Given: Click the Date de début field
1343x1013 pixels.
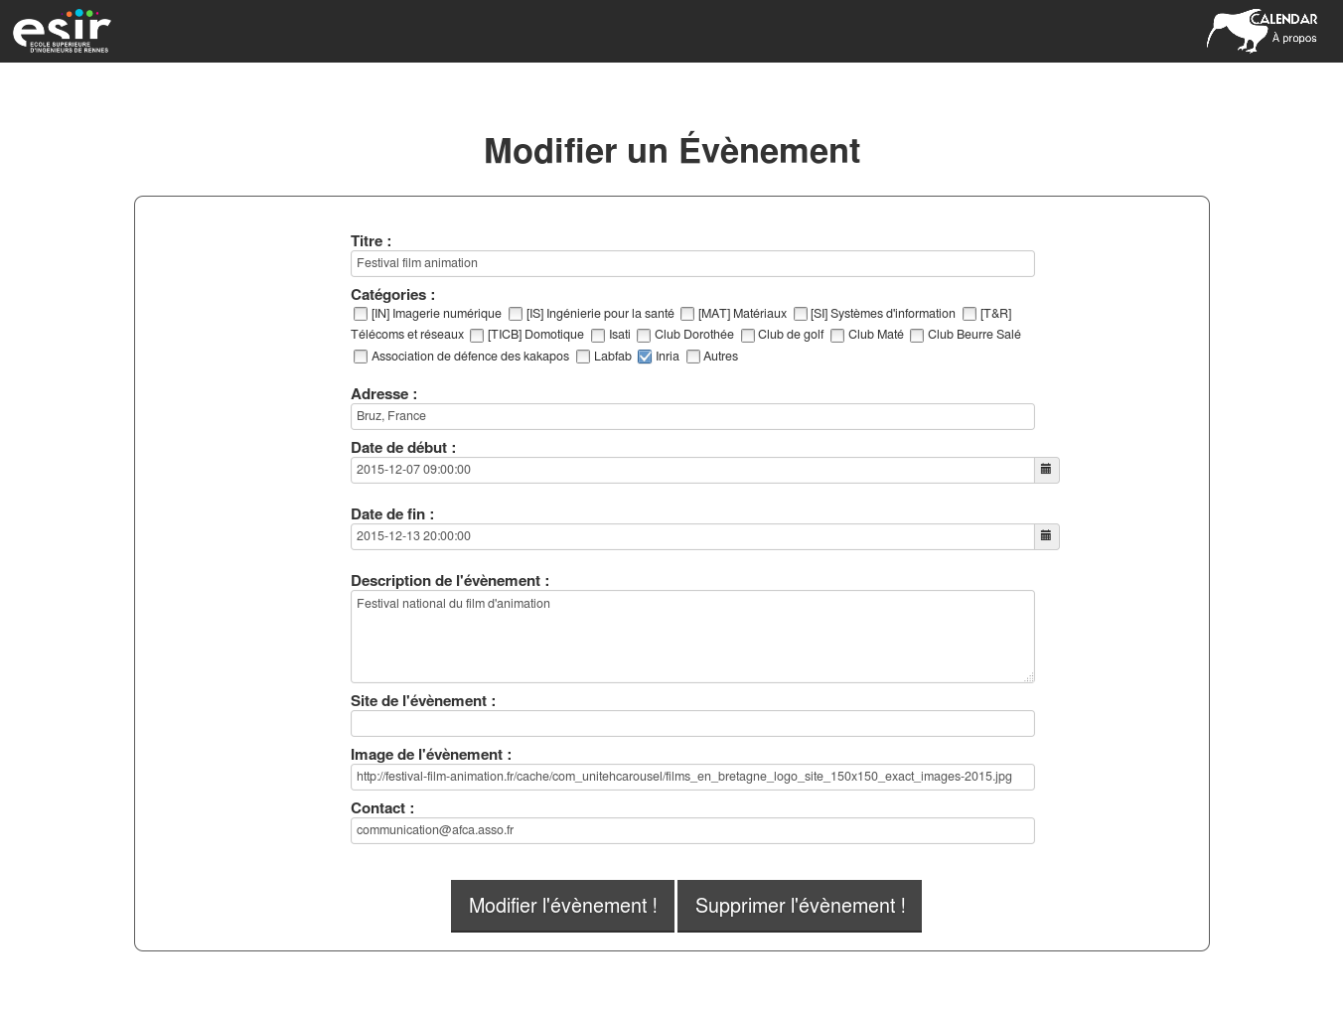Looking at the screenshot, I should pos(691,470).
